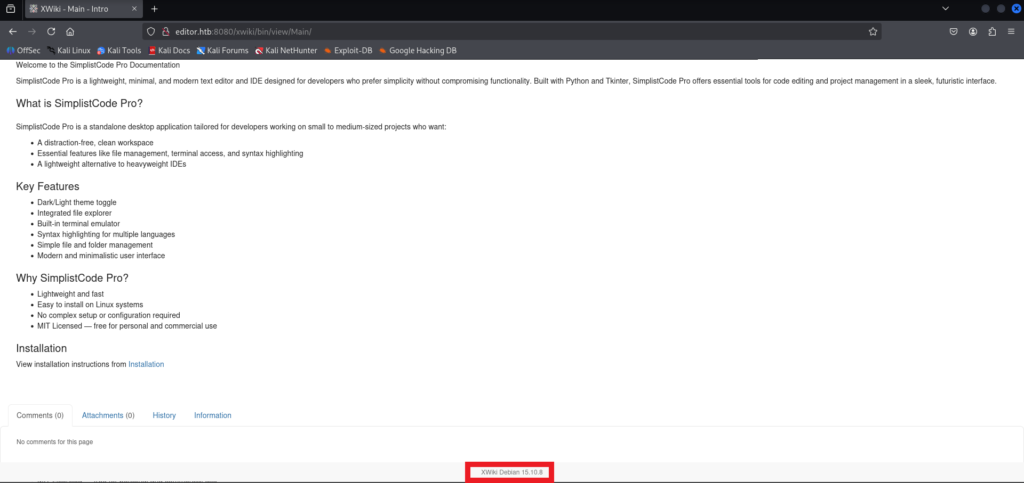The image size is (1024, 483).
Task: Click the XWiki Debian 15.10.8 version text
Action: click(512, 472)
